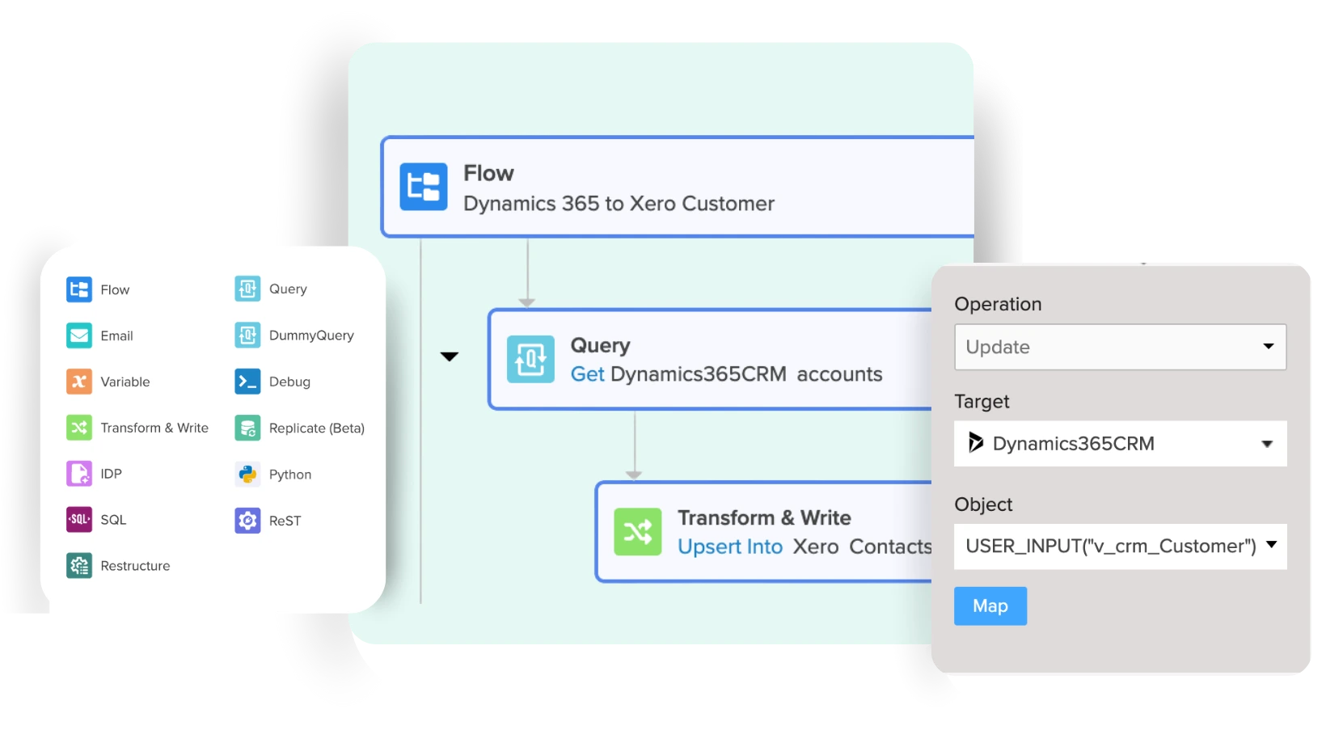Image resolution: width=1326 pixels, height=747 pixels.
Task: Collapse the flow branch using the black triangle
Action: click(450, 356)
